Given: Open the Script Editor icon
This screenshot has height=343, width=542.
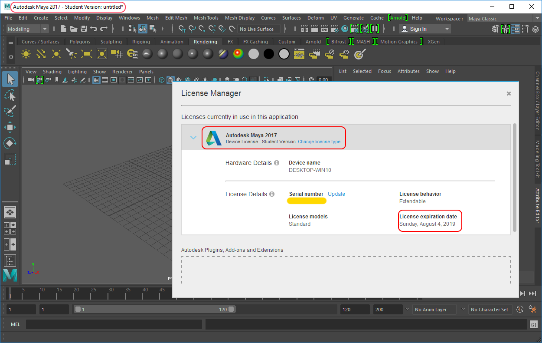Looking at the screenshot, I should pos(534,324).
